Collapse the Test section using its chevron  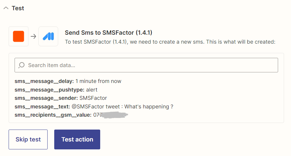pos(6,8)
